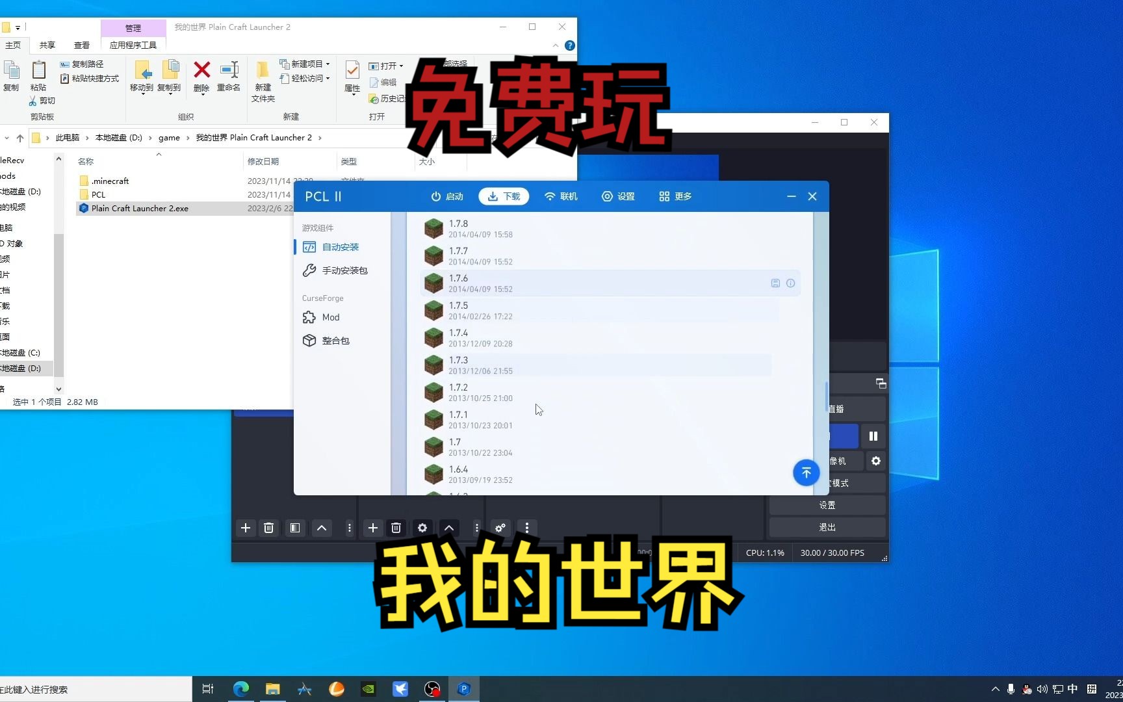This screenshot has width=1123, height=702.
Task: Select Minecraft version 1.7.5
Action: click(x=610, y=311)
